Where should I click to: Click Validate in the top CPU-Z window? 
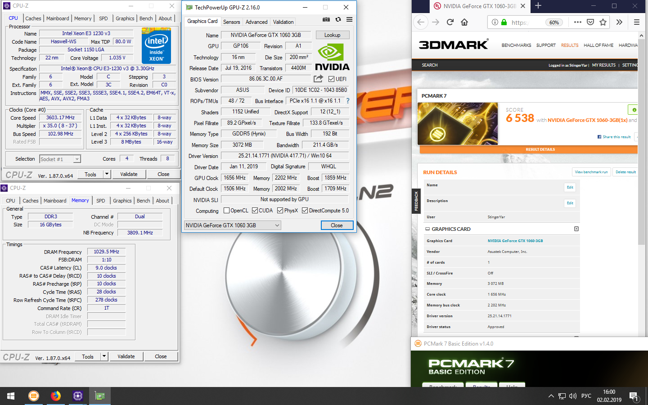(x=129, y=174)
